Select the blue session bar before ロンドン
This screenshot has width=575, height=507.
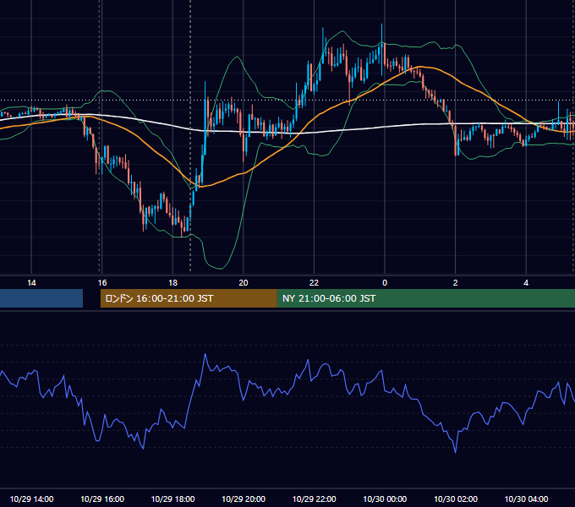click(41, 298)
